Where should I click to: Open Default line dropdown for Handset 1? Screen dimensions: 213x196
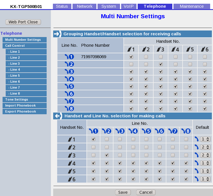point(205,139)
